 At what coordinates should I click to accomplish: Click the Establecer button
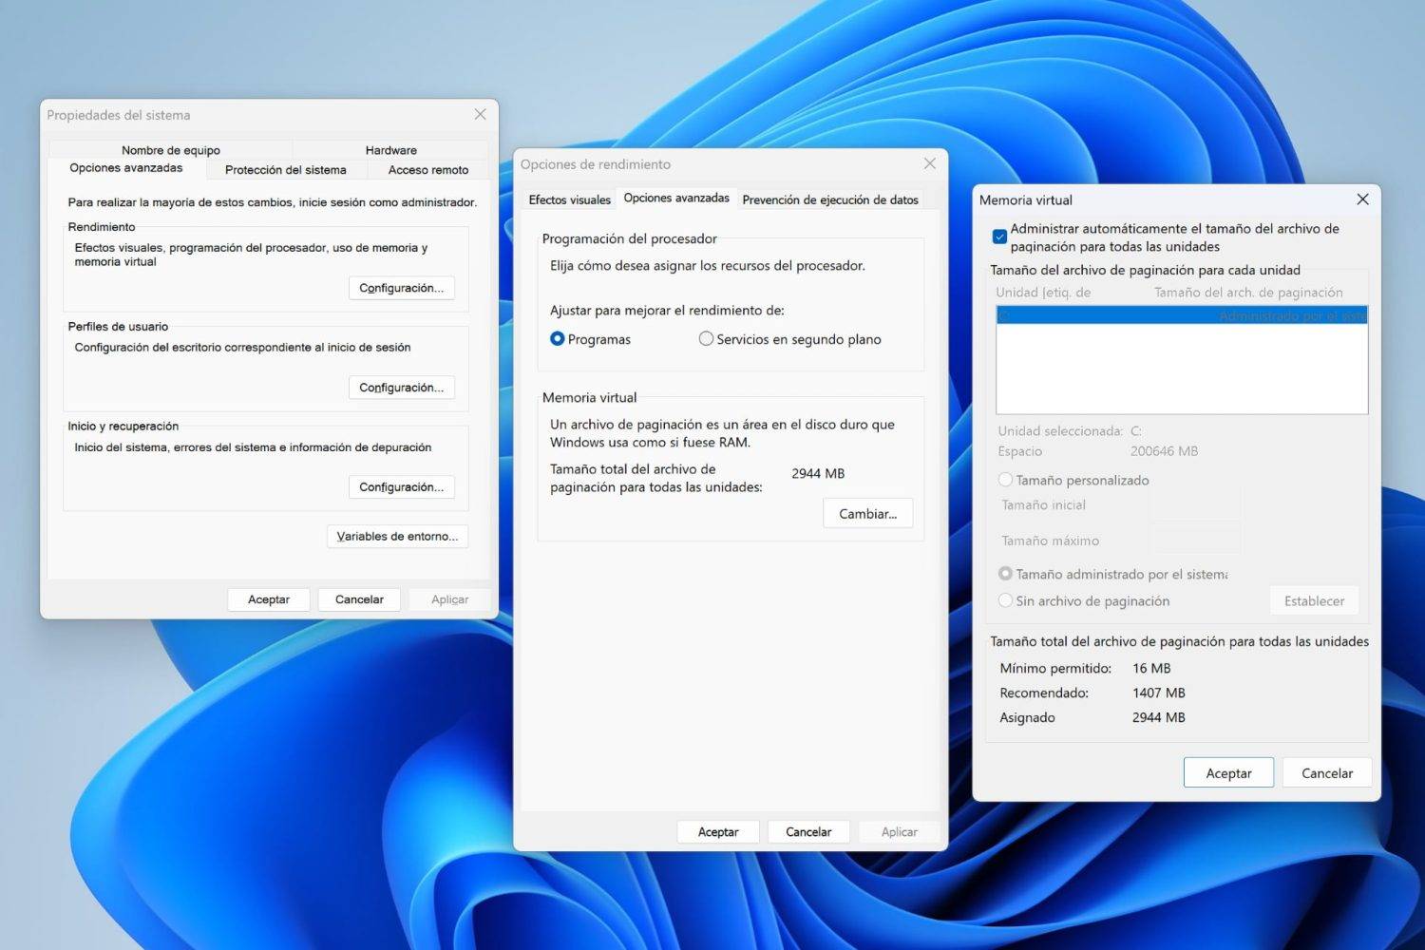pos(1314,600)
